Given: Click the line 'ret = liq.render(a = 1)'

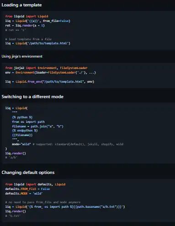Looking at the screenshot, I should tap(25, 26).
